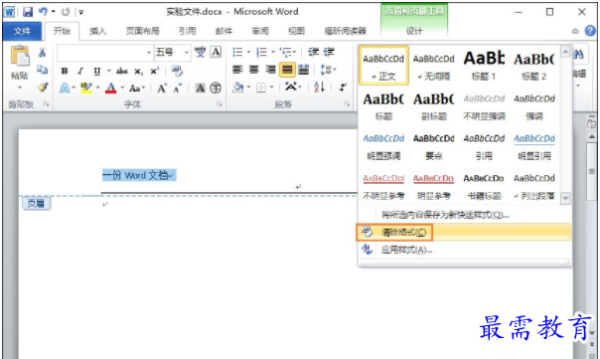Screen dimensions: 600x359
Task: Undo the last action in the quick access toolbar
Action: pyautogui.click(x=43, y=12)
